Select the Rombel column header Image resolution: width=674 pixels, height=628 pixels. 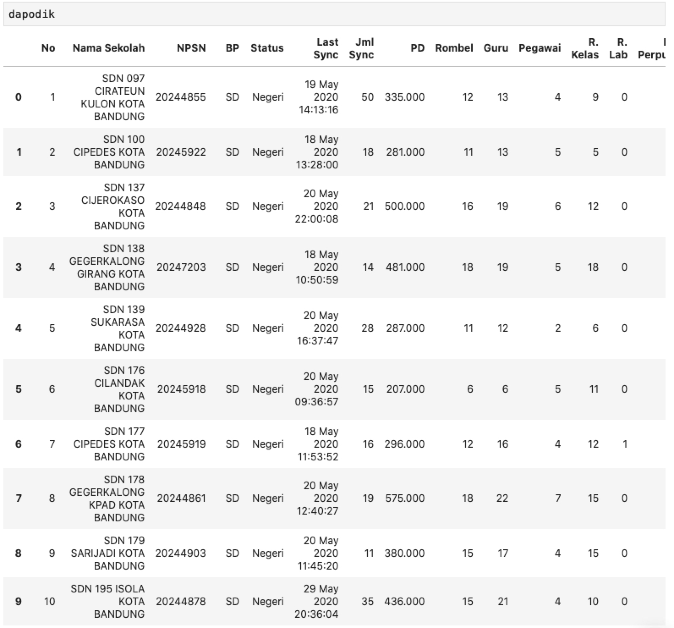tap(454, 48)
